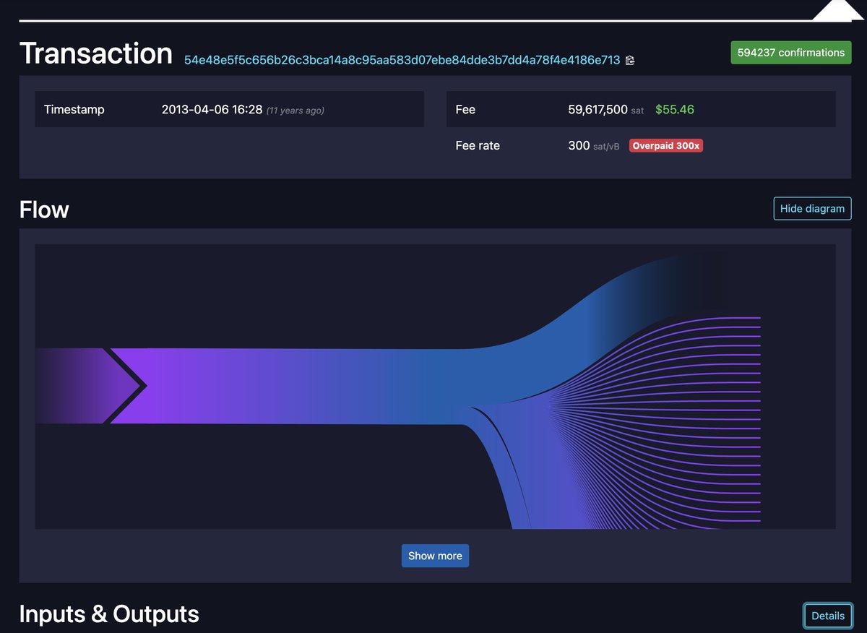Expand transaction details with the Details button

pyautogui.click(x=827, y=615)
